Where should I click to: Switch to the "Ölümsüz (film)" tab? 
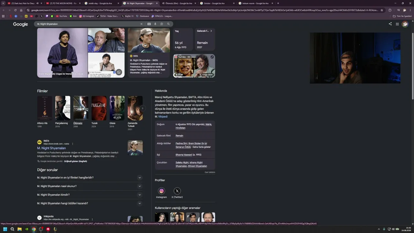pyautogui.click(x=179, y=3)
